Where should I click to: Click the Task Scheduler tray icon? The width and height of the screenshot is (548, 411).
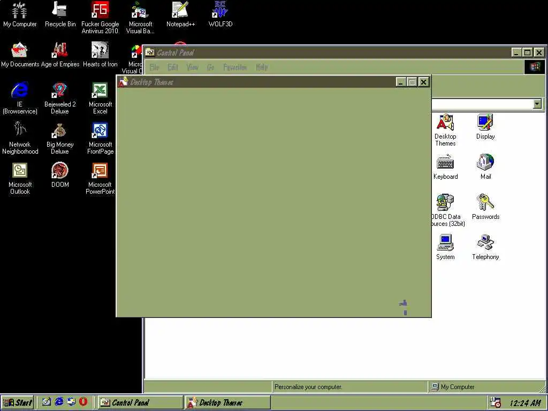(x=496, y=402)
